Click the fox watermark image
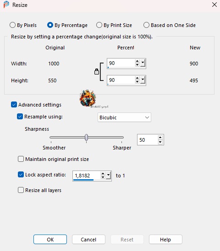 point(88,98)
